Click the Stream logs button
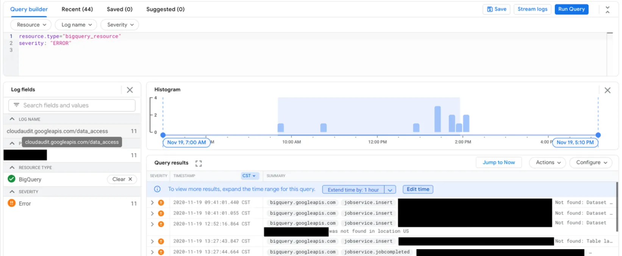 pos(532,9)
